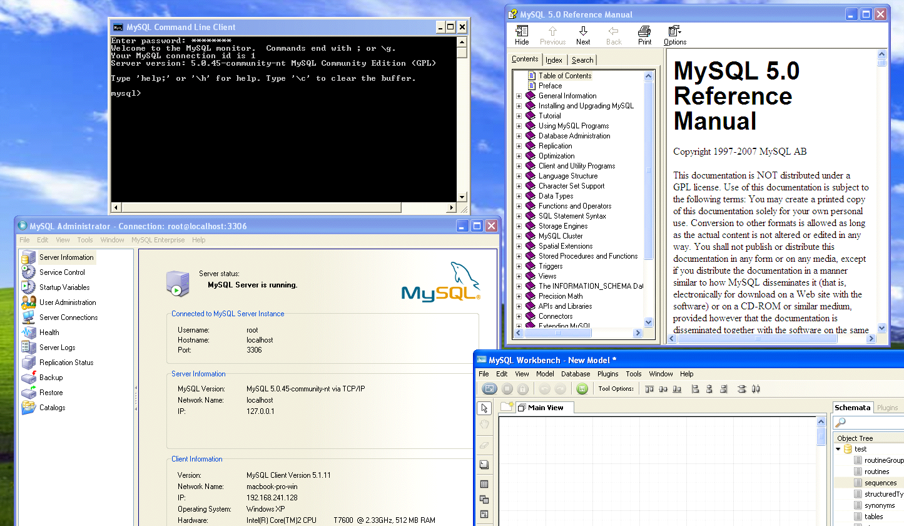The width and height of the screenshot is (904, 526).
Task: Expand Data Types node in Contents
Action: (x=519, y=196)
